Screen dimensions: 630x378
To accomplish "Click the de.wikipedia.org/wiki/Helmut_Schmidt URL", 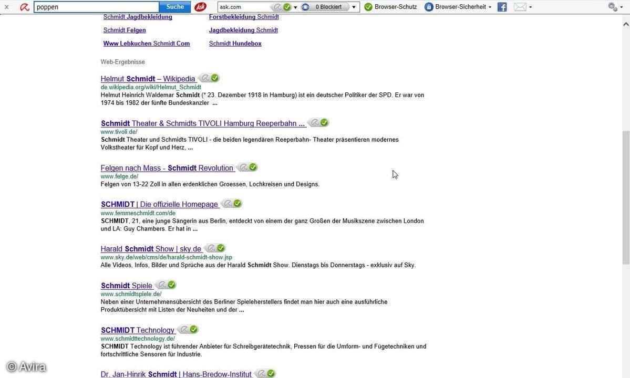I will click(x=151, y=87).
